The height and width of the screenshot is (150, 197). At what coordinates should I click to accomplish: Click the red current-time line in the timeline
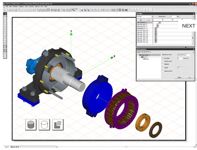tap(153, 32)
